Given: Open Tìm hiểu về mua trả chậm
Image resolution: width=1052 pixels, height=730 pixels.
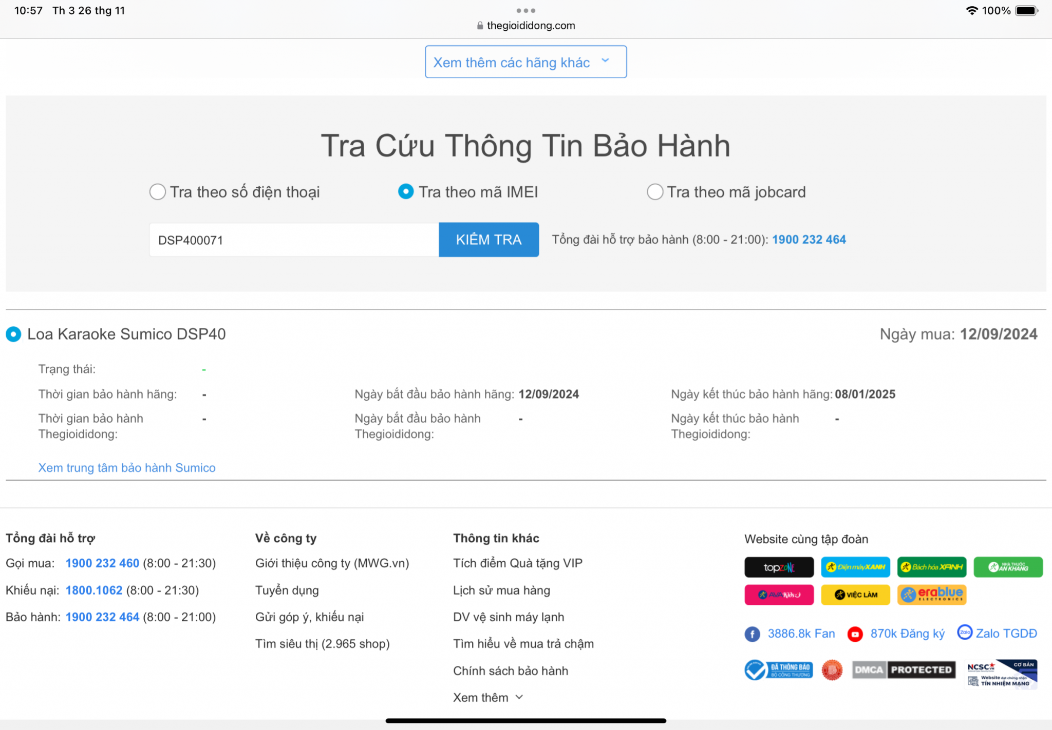Looking at the screenshot, I should tap(523, 644).
